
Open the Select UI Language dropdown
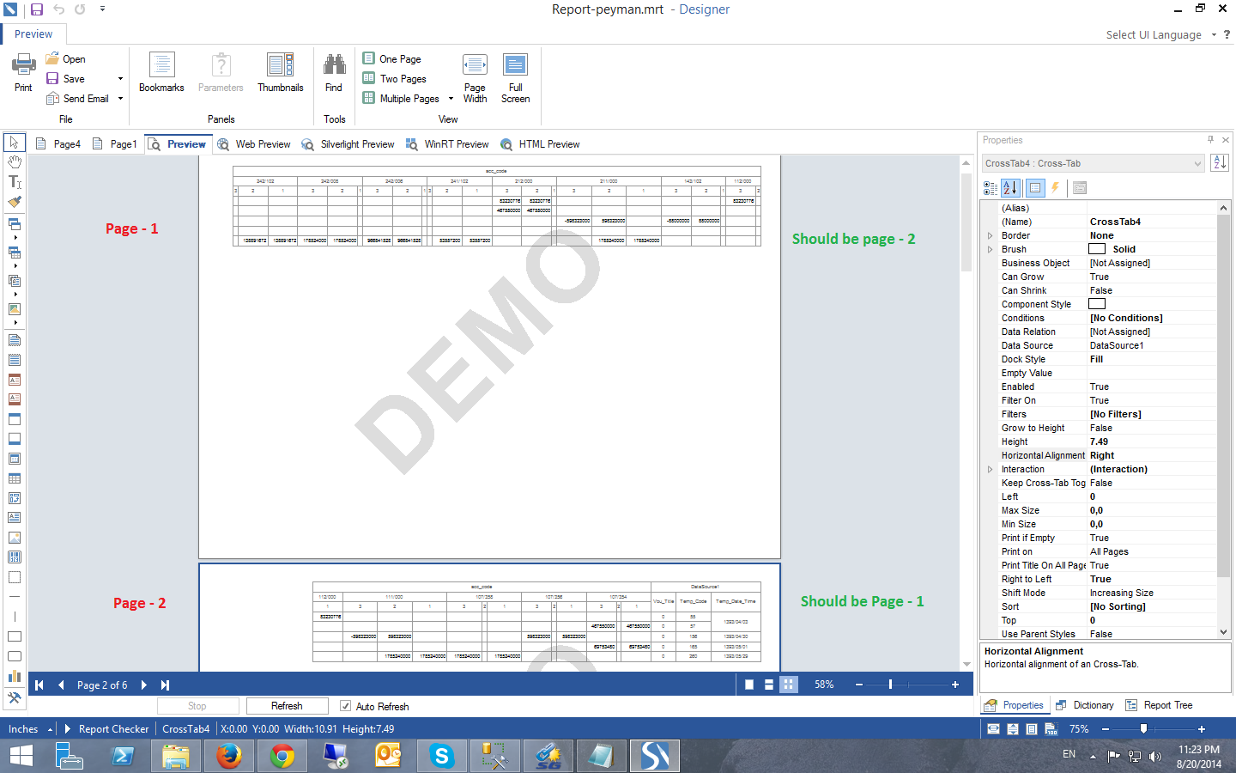[x=1214, y=35]
